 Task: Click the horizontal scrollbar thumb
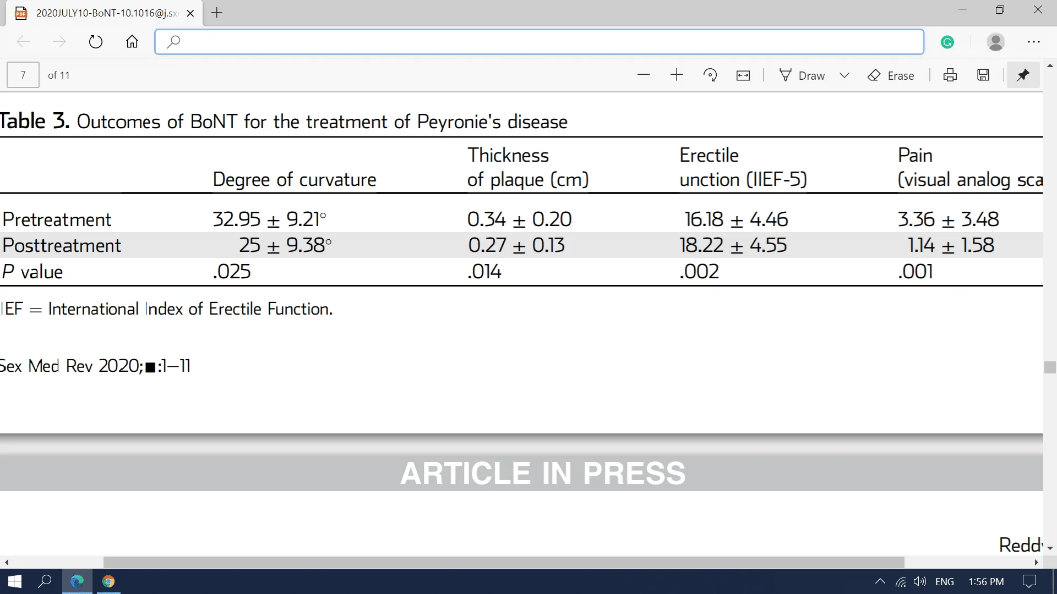504,562
